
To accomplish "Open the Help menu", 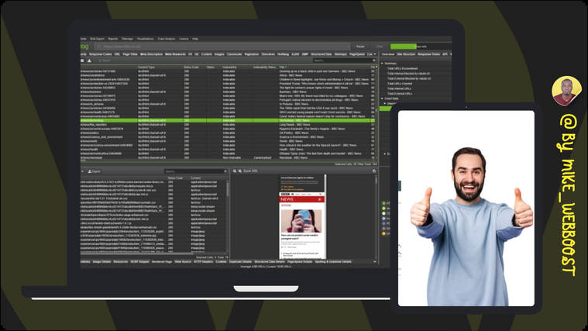I will pyautogui.click(x=195, y=39).
